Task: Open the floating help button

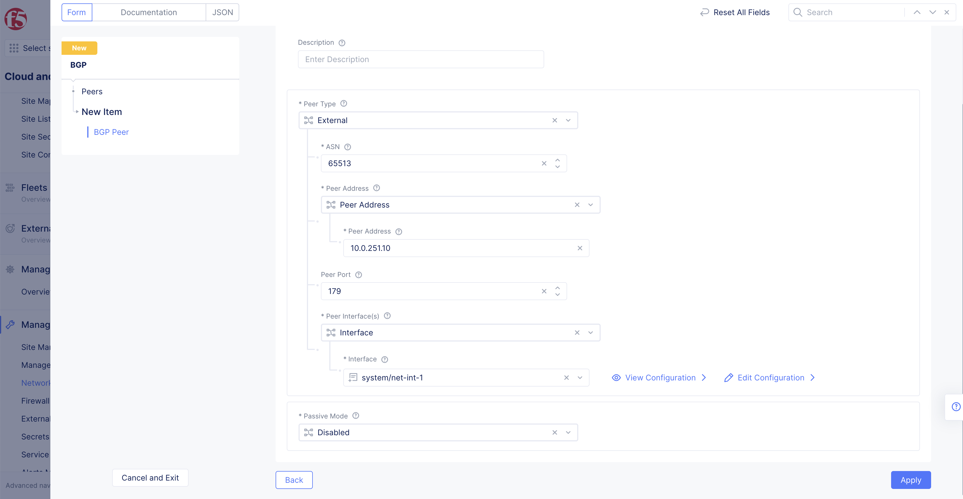Action: pyautogui.click(x=956, y=407)
